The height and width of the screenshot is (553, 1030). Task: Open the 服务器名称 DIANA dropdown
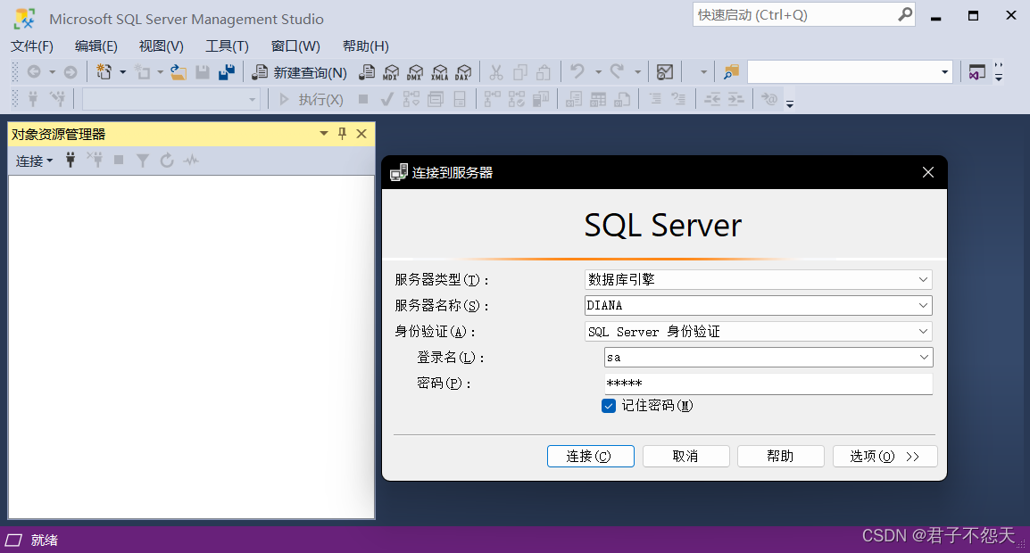[x=923, y=305]
